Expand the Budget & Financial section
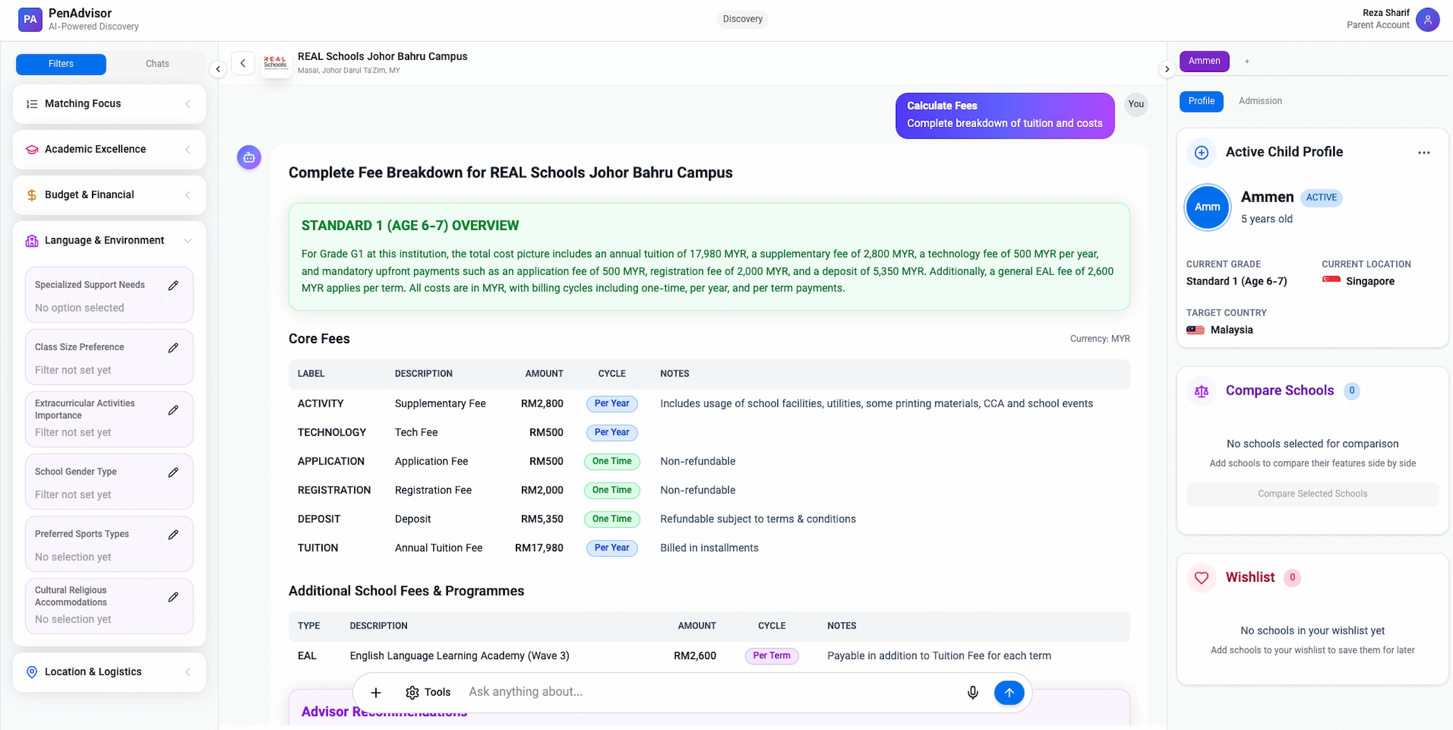The height and width of the screenshot is (730, 1453). 109,195
